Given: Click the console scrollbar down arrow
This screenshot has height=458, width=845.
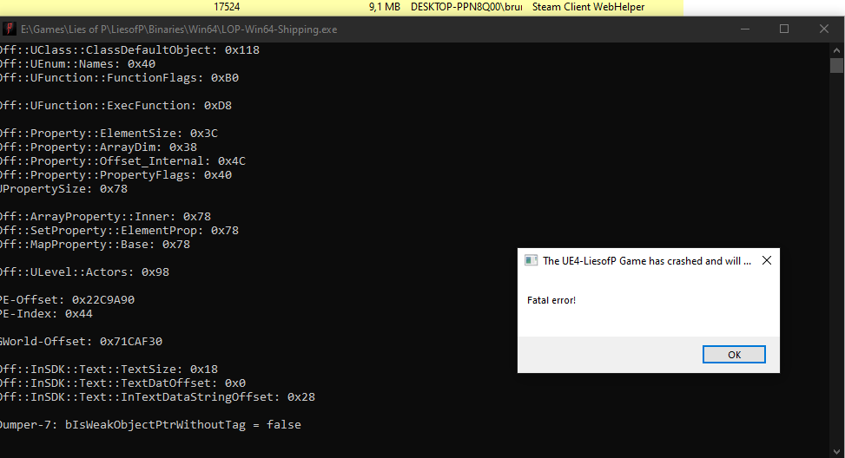Looking at the screenshot, I should (836, 452).
